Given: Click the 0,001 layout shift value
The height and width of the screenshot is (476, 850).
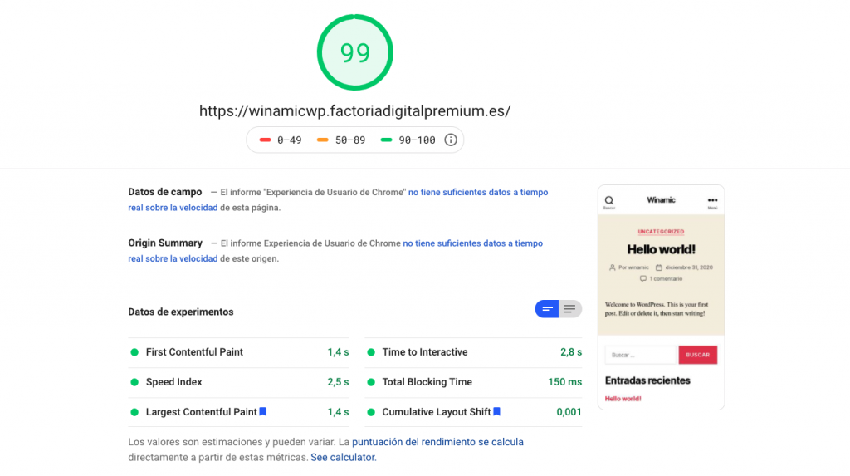Looking at the screenshot, I should pos(569,412).
